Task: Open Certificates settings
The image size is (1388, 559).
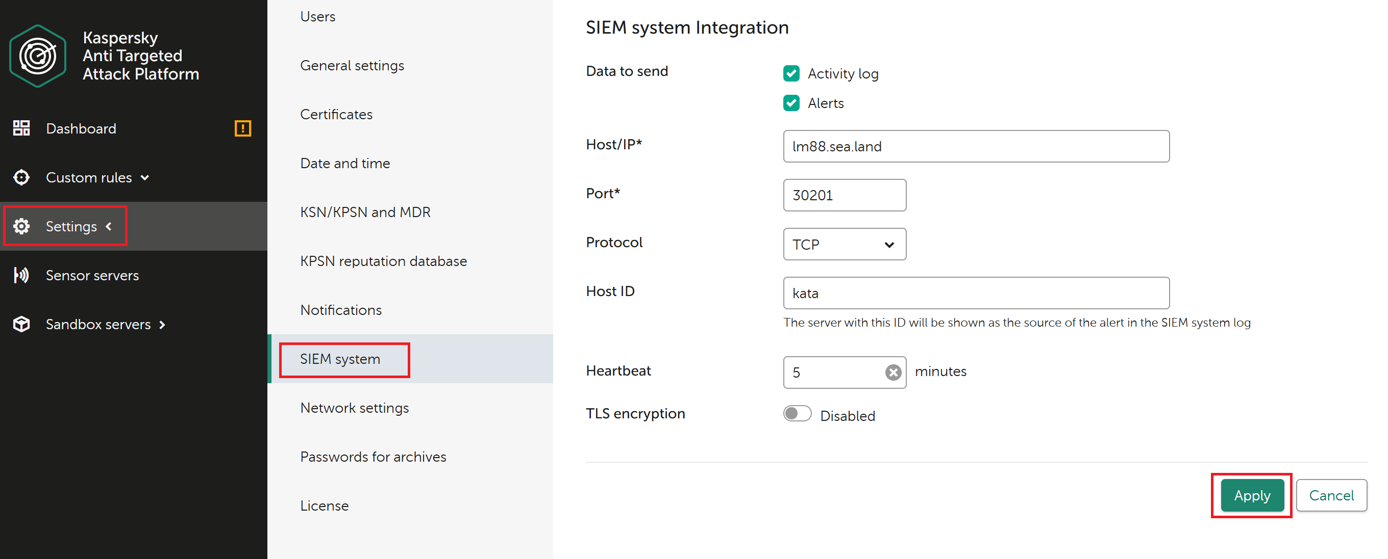Action: (336, 114)
